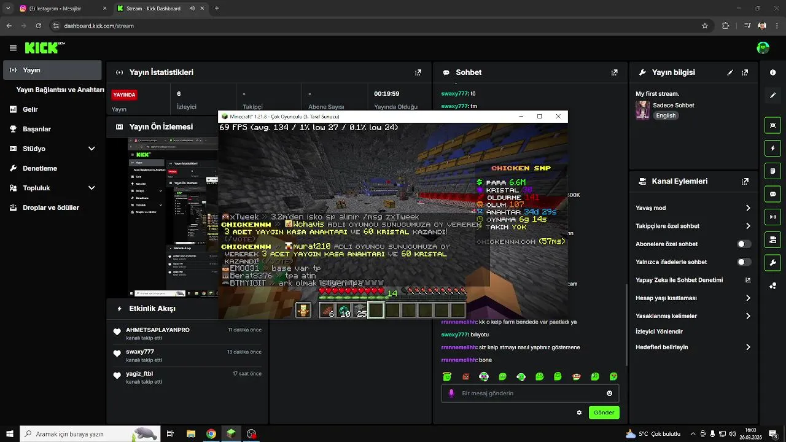Launch Minecraft from the Windows taskbar
Image resolution: width=786 pixels, height=442 pixels.
pos(231,433)
